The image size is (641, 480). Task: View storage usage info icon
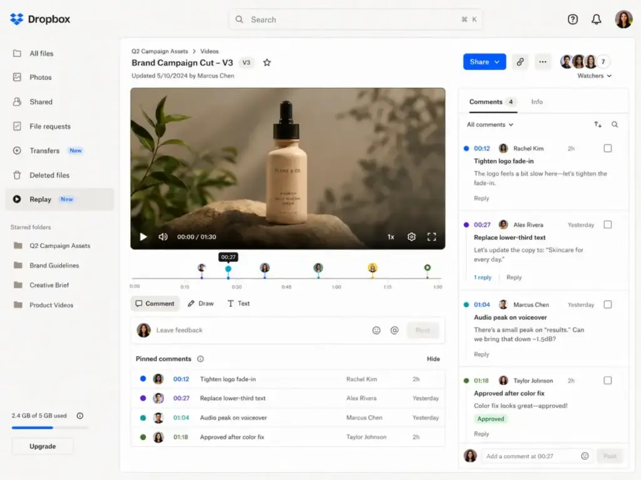click(x=80, y=416)
